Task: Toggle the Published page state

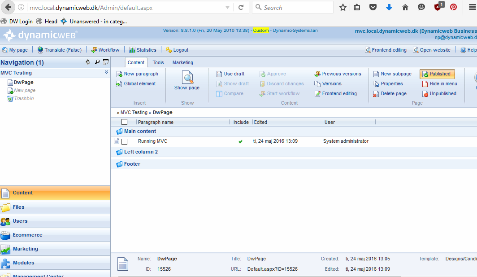Action: [437, 74]
